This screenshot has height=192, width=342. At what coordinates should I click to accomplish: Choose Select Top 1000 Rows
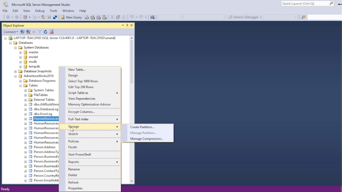click(90, 81)
